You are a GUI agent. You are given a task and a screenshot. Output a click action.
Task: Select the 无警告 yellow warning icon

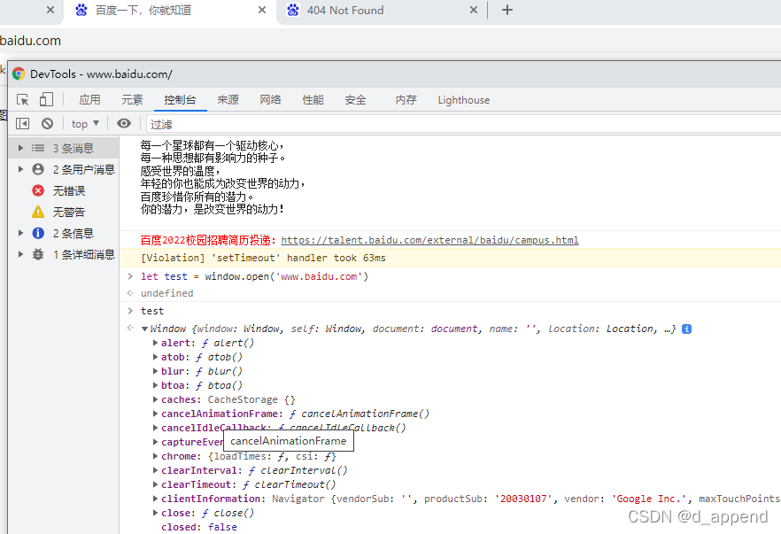tap(38, 212)
